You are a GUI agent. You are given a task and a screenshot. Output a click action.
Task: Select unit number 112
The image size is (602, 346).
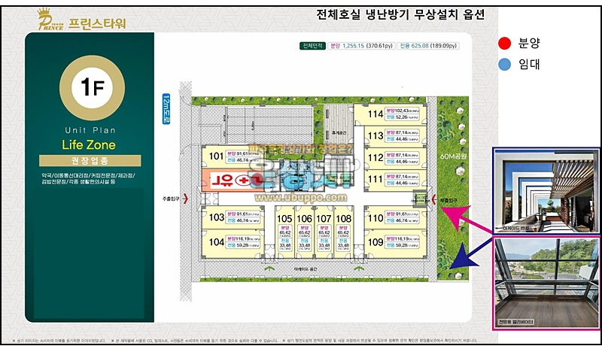coord(375,157)
